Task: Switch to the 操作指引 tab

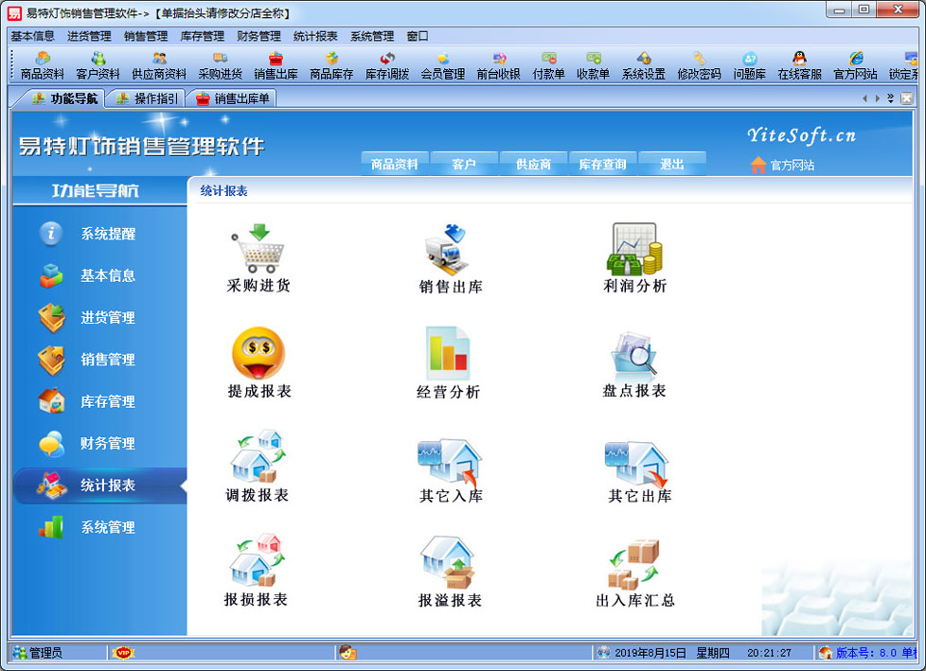Action: [x=147, y=98]
